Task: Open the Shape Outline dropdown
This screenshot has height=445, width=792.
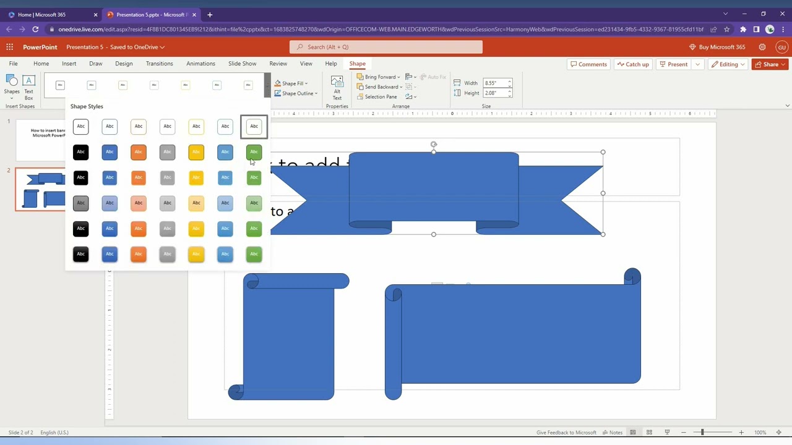Action: pyautogui.click(x=296, y=93)
